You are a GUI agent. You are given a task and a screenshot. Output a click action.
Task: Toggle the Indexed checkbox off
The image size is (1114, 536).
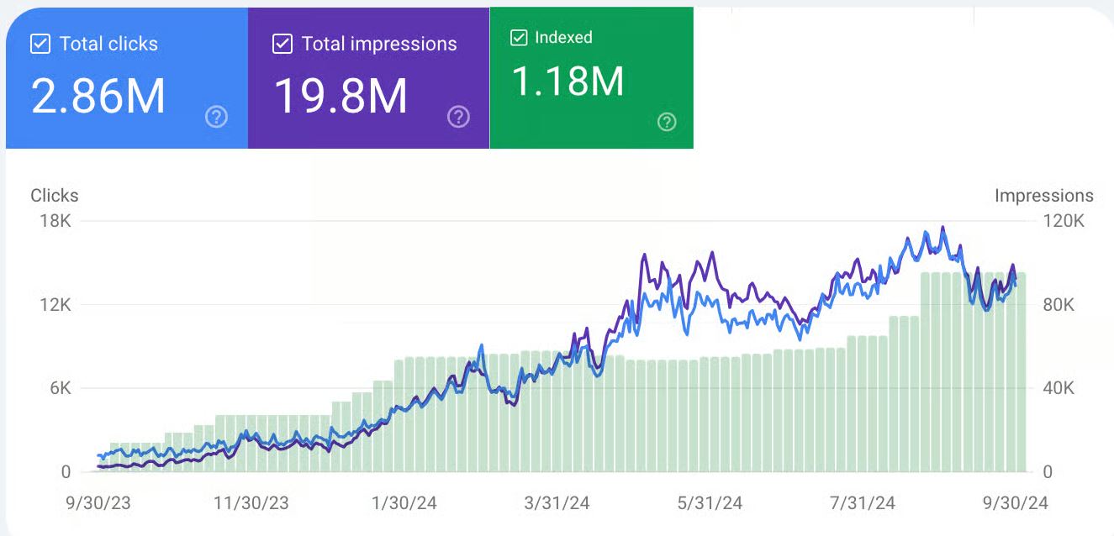(x=519, y=37)
